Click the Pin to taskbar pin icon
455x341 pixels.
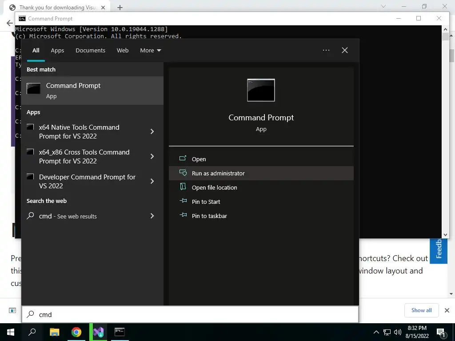click(x=183, y=215)
